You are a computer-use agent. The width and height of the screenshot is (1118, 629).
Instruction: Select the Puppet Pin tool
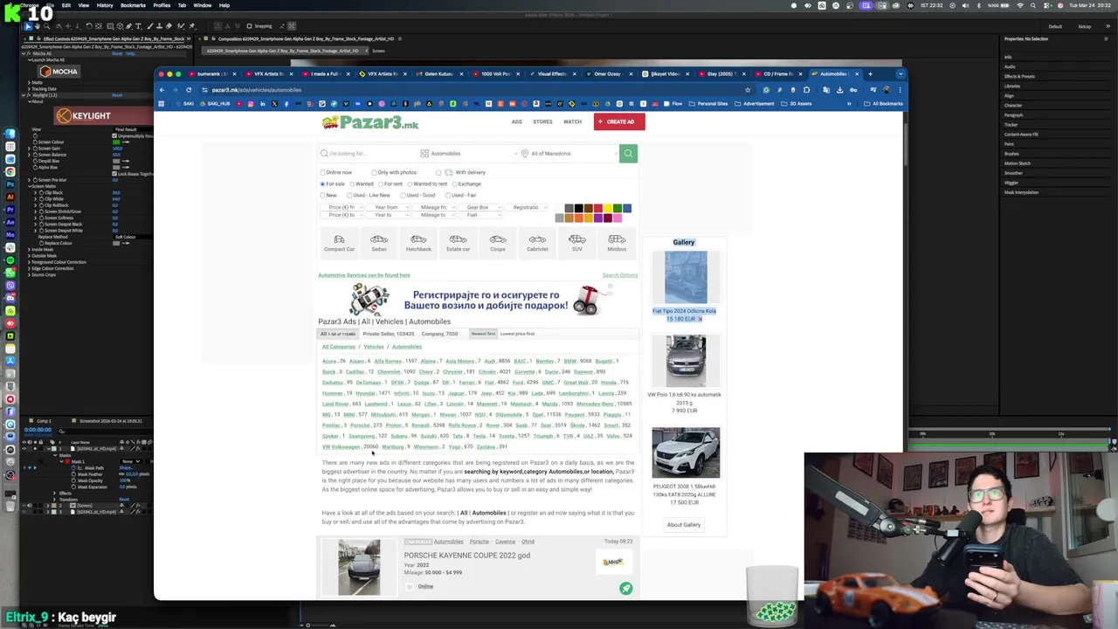(x=191, y=26)
